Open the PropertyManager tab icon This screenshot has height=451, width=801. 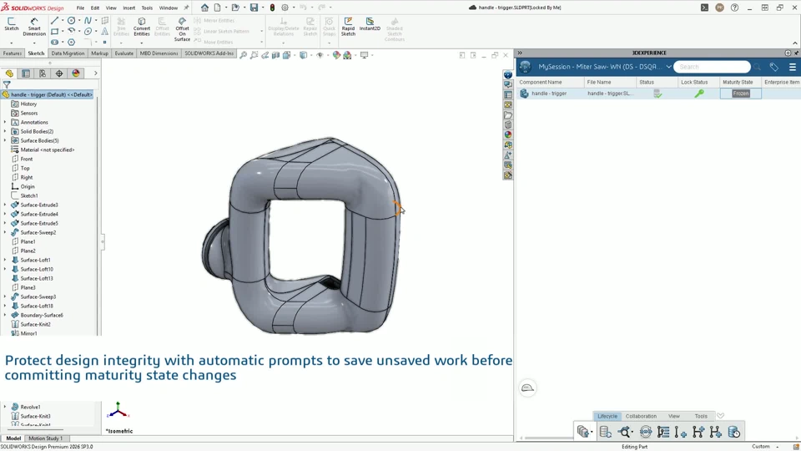26,73
